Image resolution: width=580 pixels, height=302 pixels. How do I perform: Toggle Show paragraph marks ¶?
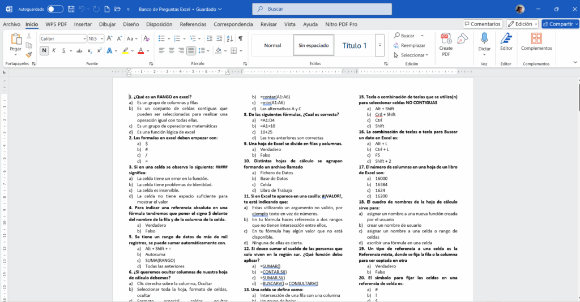(x=240, y=38)
